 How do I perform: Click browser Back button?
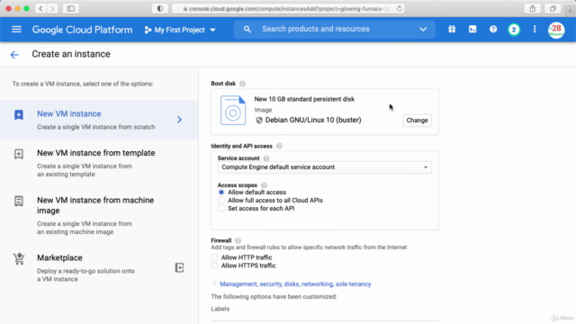click(x=40, y=8)
